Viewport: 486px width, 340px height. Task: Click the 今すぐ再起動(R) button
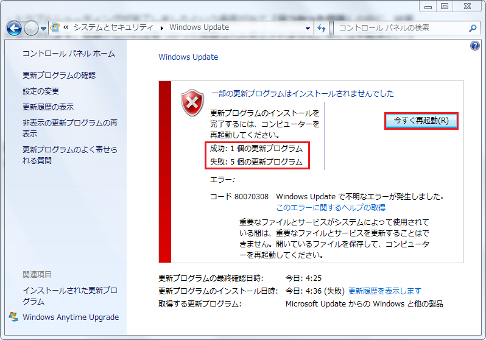[x=421, y=121]
